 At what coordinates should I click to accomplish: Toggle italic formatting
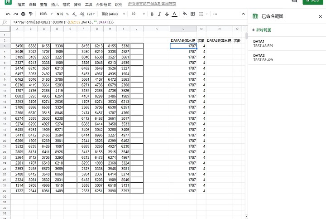[x=159, y=14]
